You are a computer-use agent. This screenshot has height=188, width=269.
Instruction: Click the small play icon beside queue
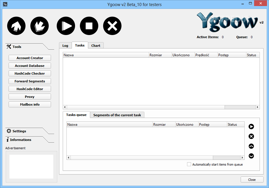(x=251, y=127)
